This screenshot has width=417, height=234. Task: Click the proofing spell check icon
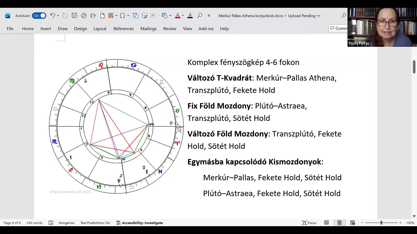51,223
